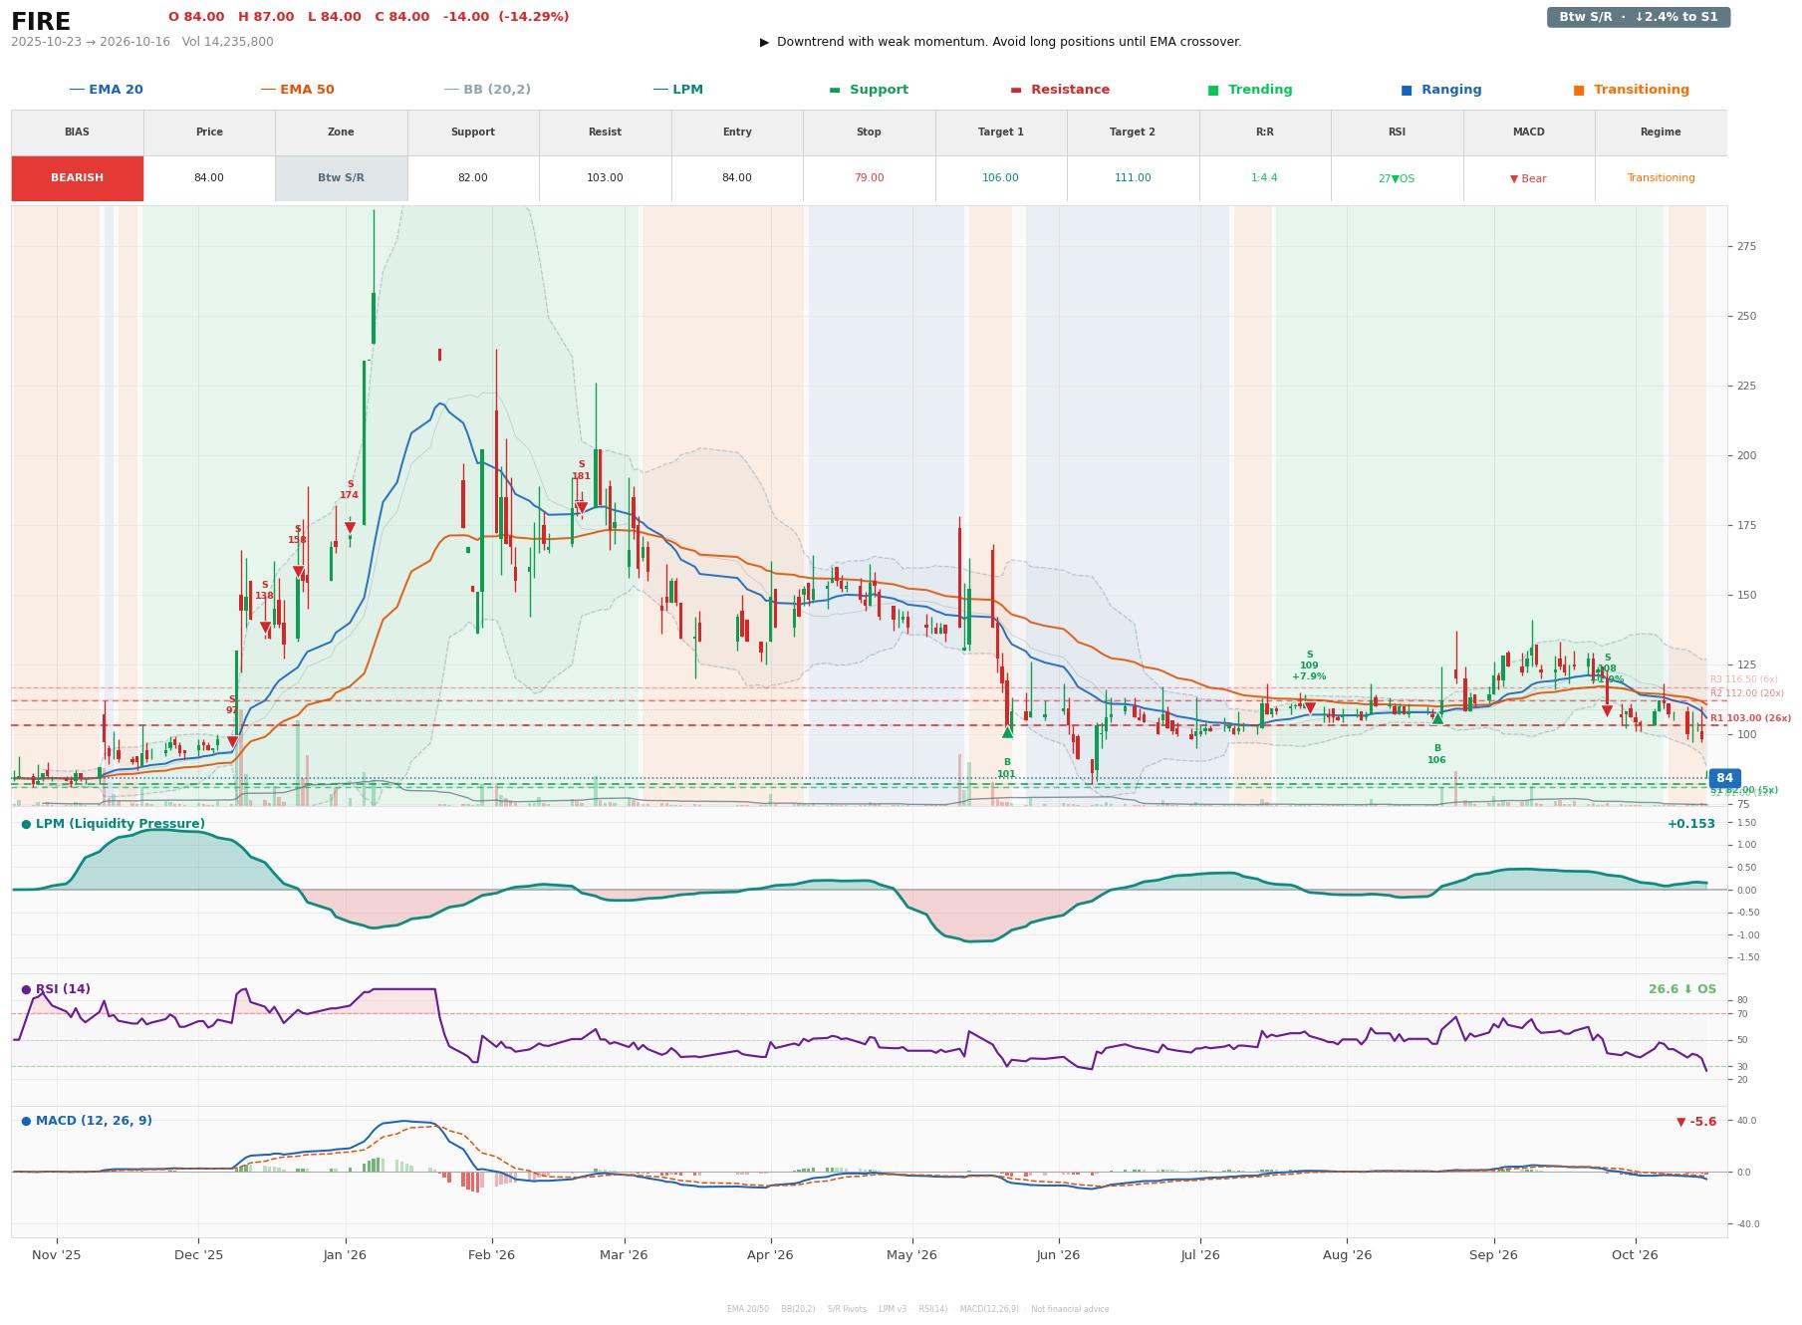
Task: Click the green Trending legend swatch
Action: (x=1213, y=90)
